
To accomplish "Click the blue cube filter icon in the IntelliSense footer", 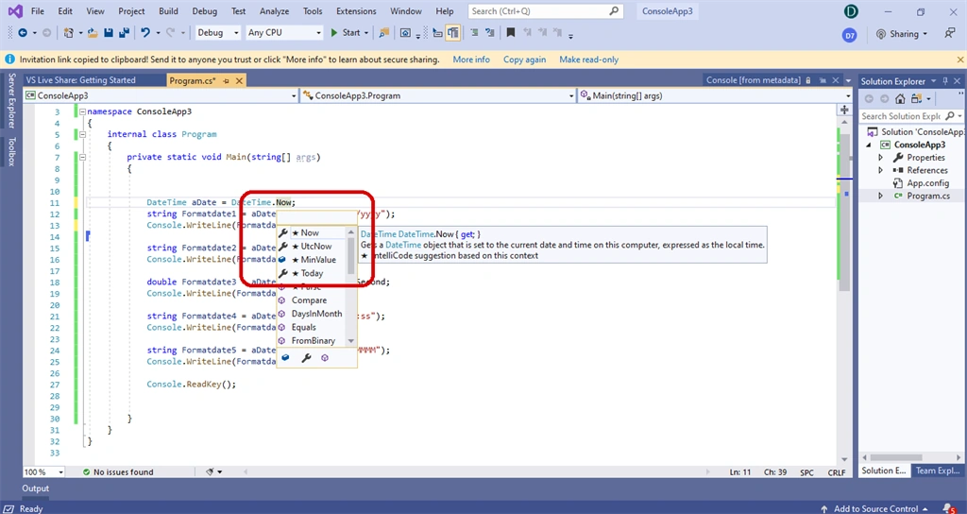I will 285,358.
